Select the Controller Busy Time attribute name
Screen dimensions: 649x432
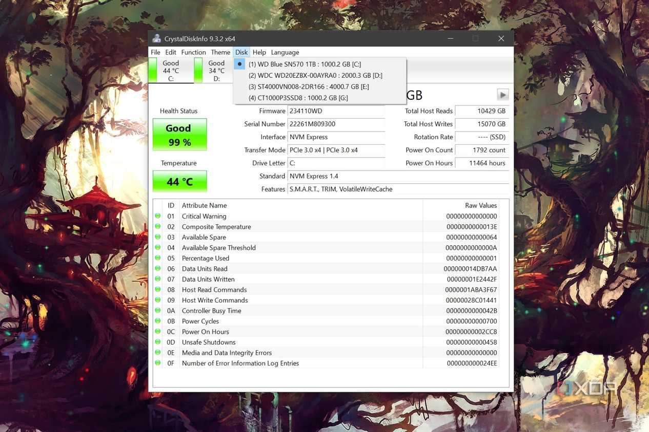(211, 311)
